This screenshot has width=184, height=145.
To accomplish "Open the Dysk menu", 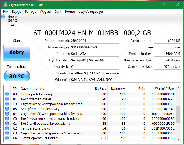I will click(x=58, y=12).
